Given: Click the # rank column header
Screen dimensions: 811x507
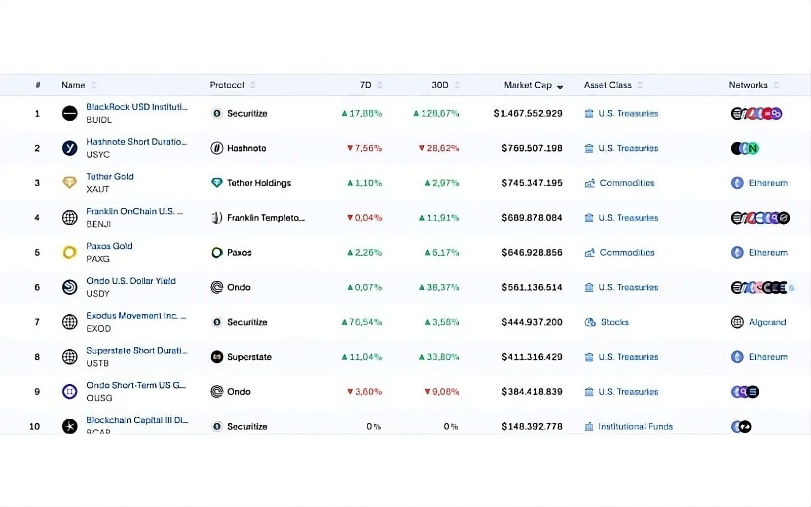Looking at the screenshot, I should 38,85.
